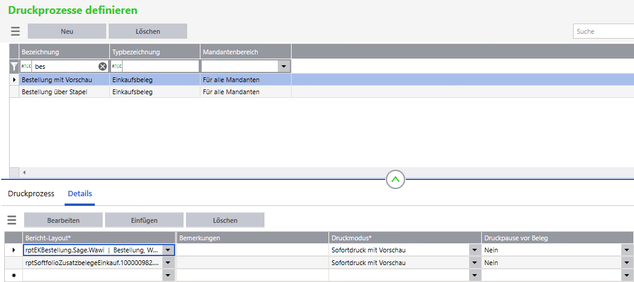Click filter mode icon in Typbezeichnung column
The image size is (634, 282).
[x=117, y=66]
